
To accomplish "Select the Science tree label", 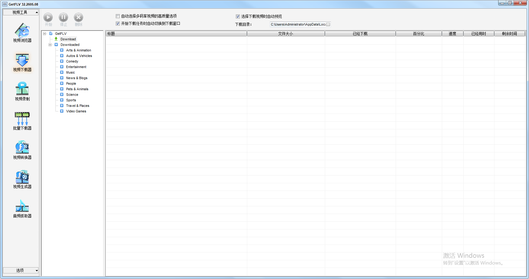I will 72,95.
